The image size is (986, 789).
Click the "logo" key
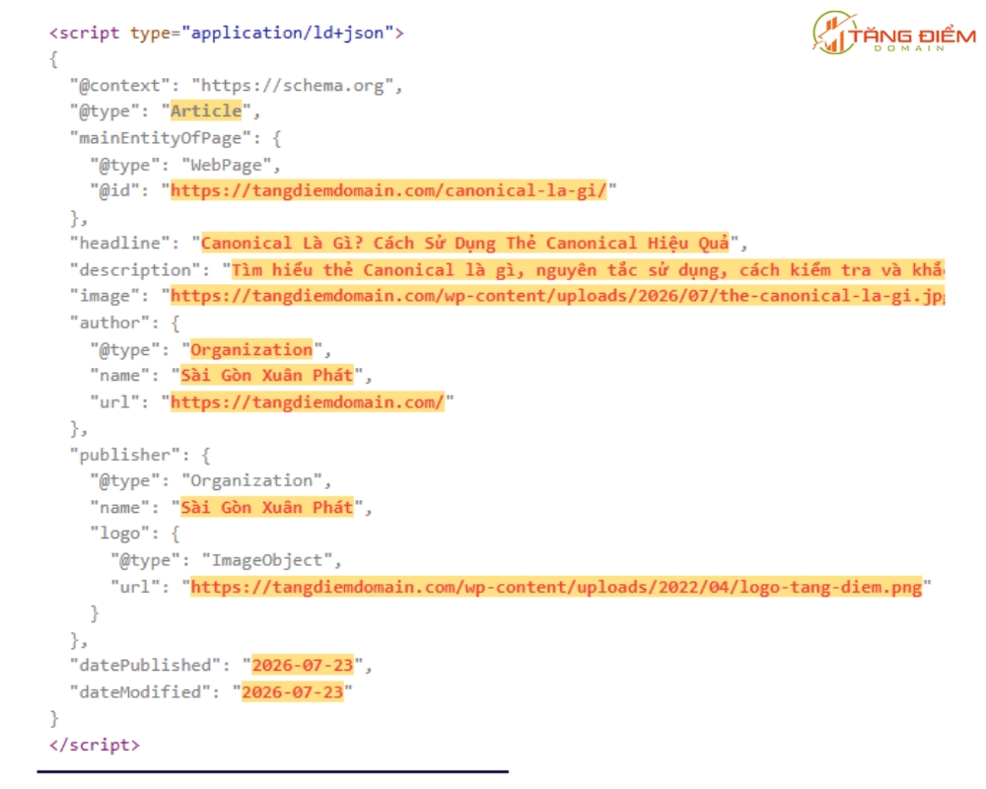click(120, 534)
